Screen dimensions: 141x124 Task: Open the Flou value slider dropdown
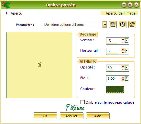pyautogui.click(x=127, y=79)
